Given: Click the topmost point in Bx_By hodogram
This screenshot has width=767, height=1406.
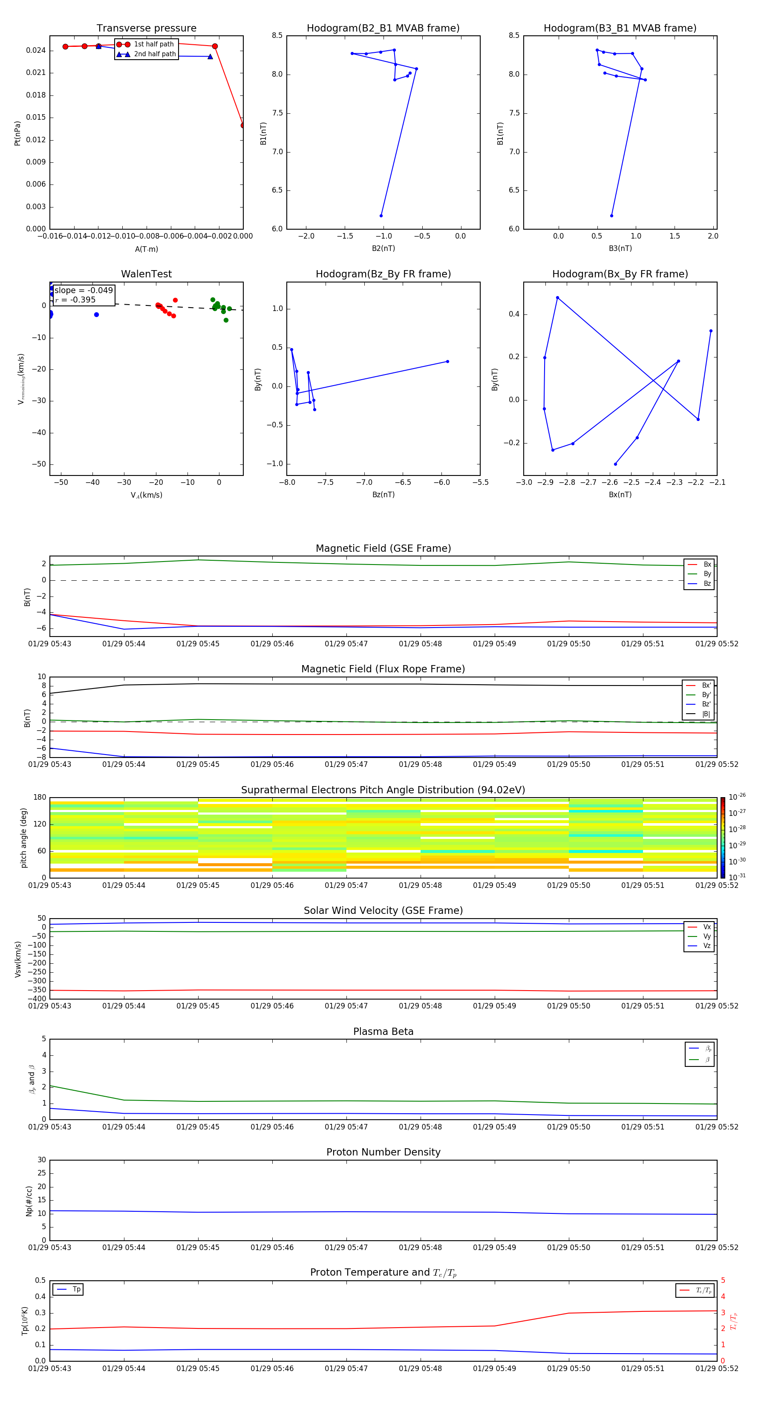Looking at the screenshot, I should tap(557, 297).
